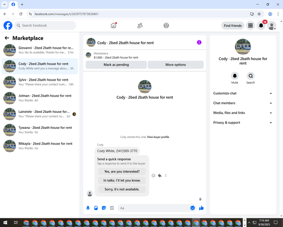283x227 pixels.
Task: Click Find friends button
Action: pyautogui.click(x=233, y=26)
